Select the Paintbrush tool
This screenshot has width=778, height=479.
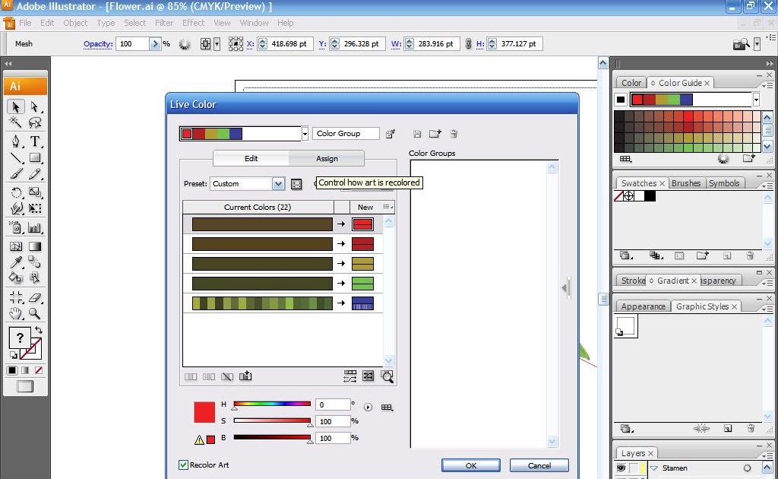pyautogui.click(x=15, y=173)
